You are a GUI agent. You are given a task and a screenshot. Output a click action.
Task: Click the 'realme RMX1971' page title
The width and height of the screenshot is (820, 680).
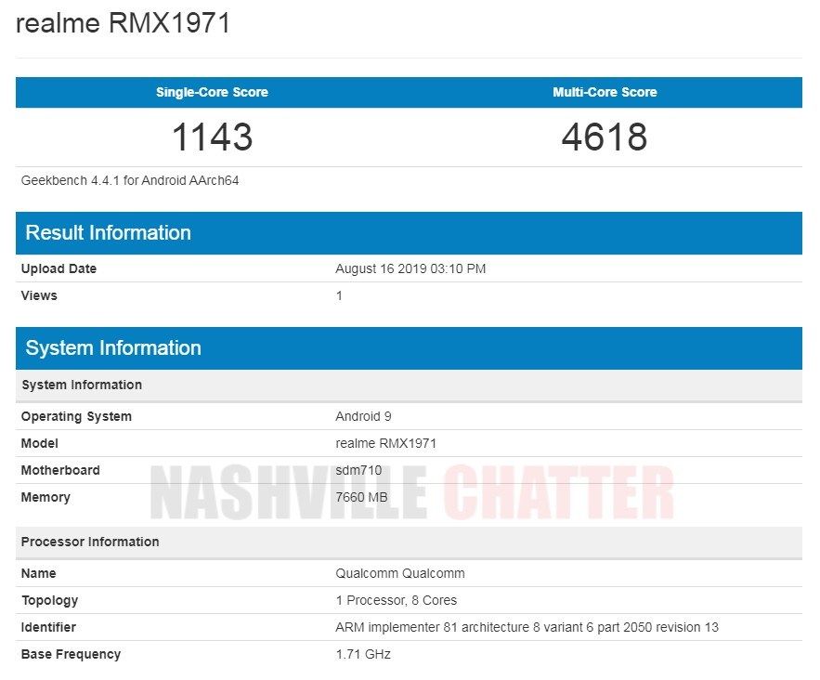click(123, 23)
